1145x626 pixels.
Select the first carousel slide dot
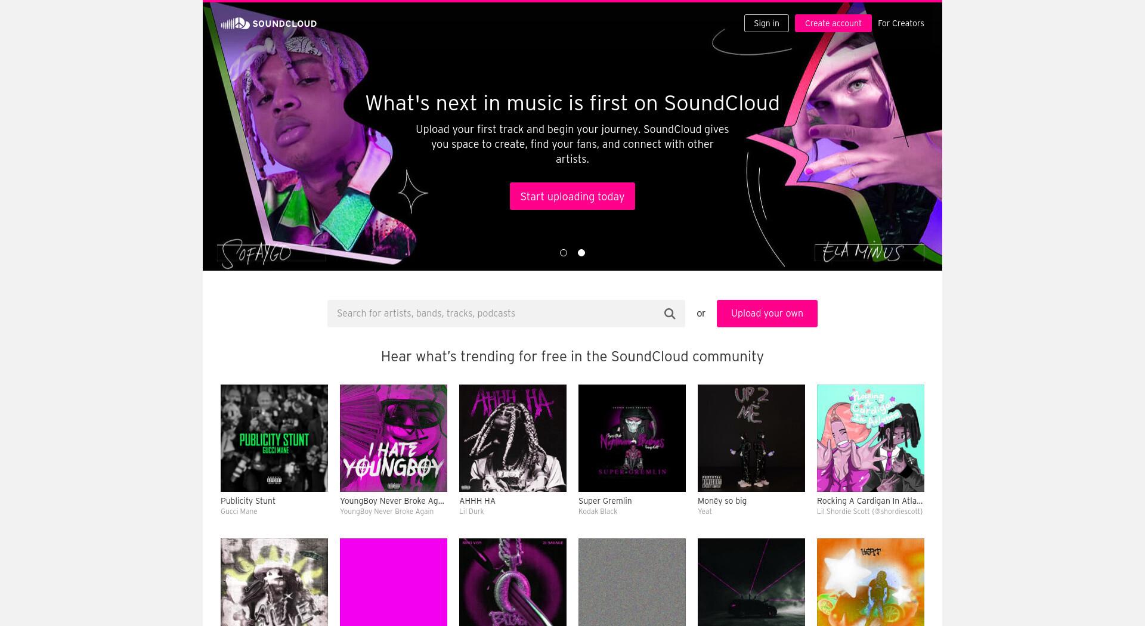point(564,253)
